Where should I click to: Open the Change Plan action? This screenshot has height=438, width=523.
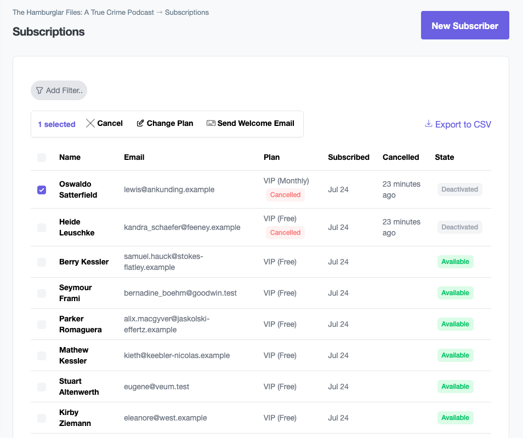click(164, 123)
